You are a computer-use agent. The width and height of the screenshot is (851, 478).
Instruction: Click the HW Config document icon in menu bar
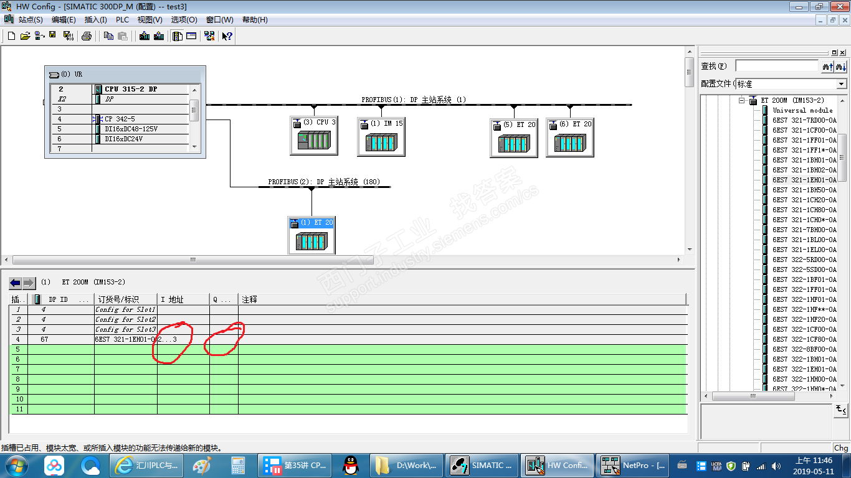coord(8,20)
